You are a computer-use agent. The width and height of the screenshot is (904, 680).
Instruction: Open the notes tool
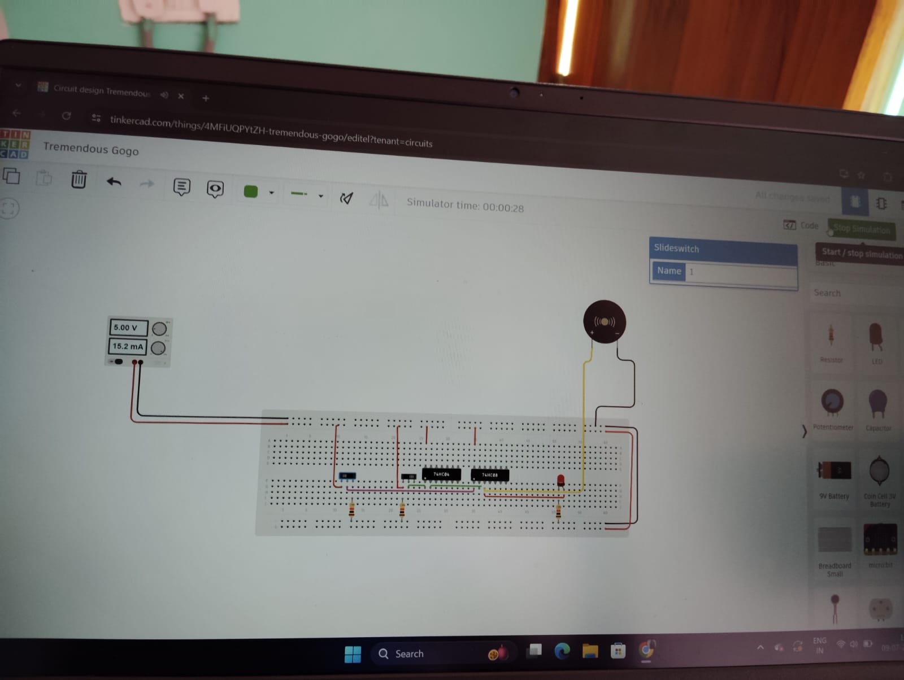click(181, 187)
